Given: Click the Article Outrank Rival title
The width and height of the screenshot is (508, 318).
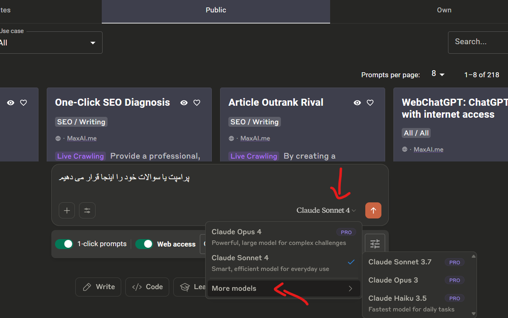Looking at the screenshot, I should pyautogui.click(x=276, y=102).
